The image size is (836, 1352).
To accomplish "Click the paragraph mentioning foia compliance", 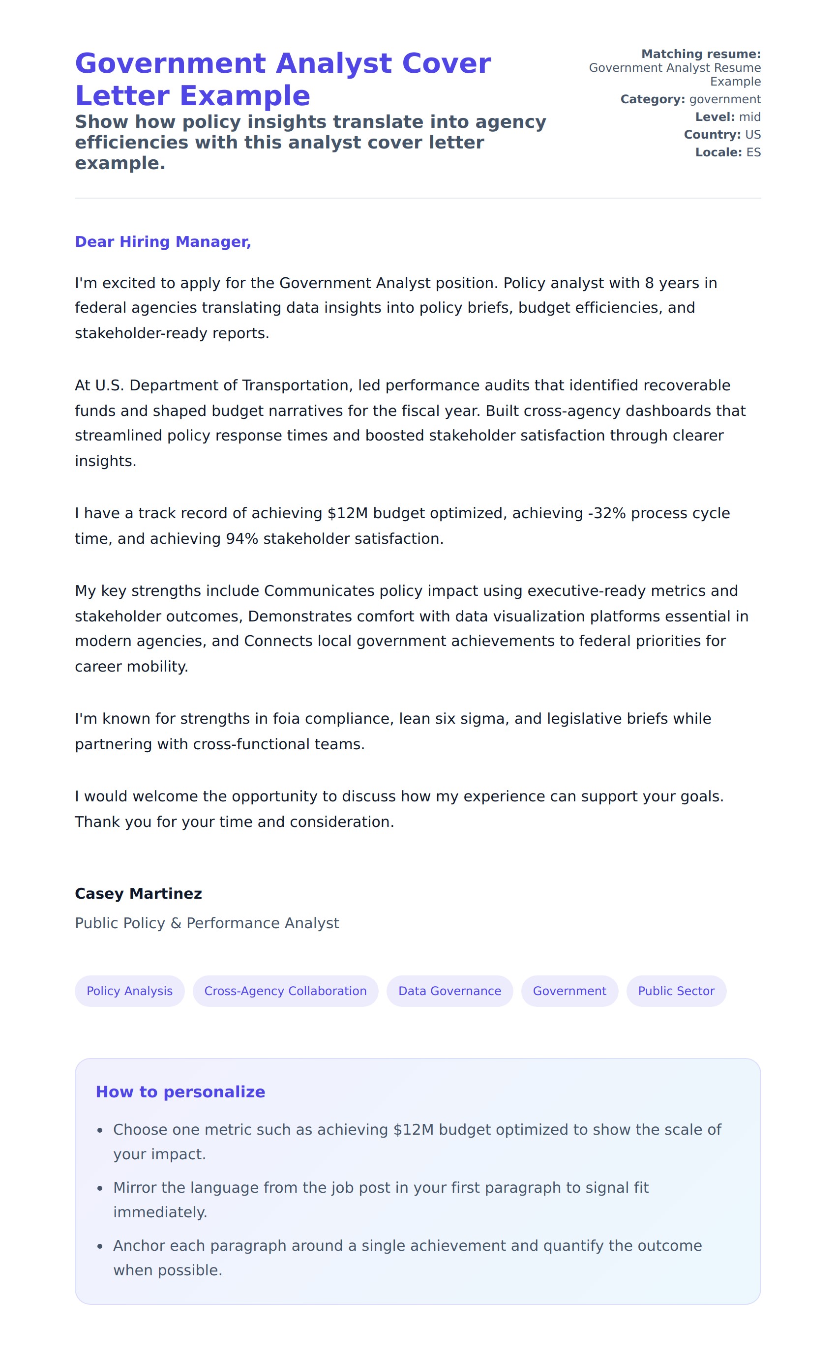I will click(x=392, y=731).
